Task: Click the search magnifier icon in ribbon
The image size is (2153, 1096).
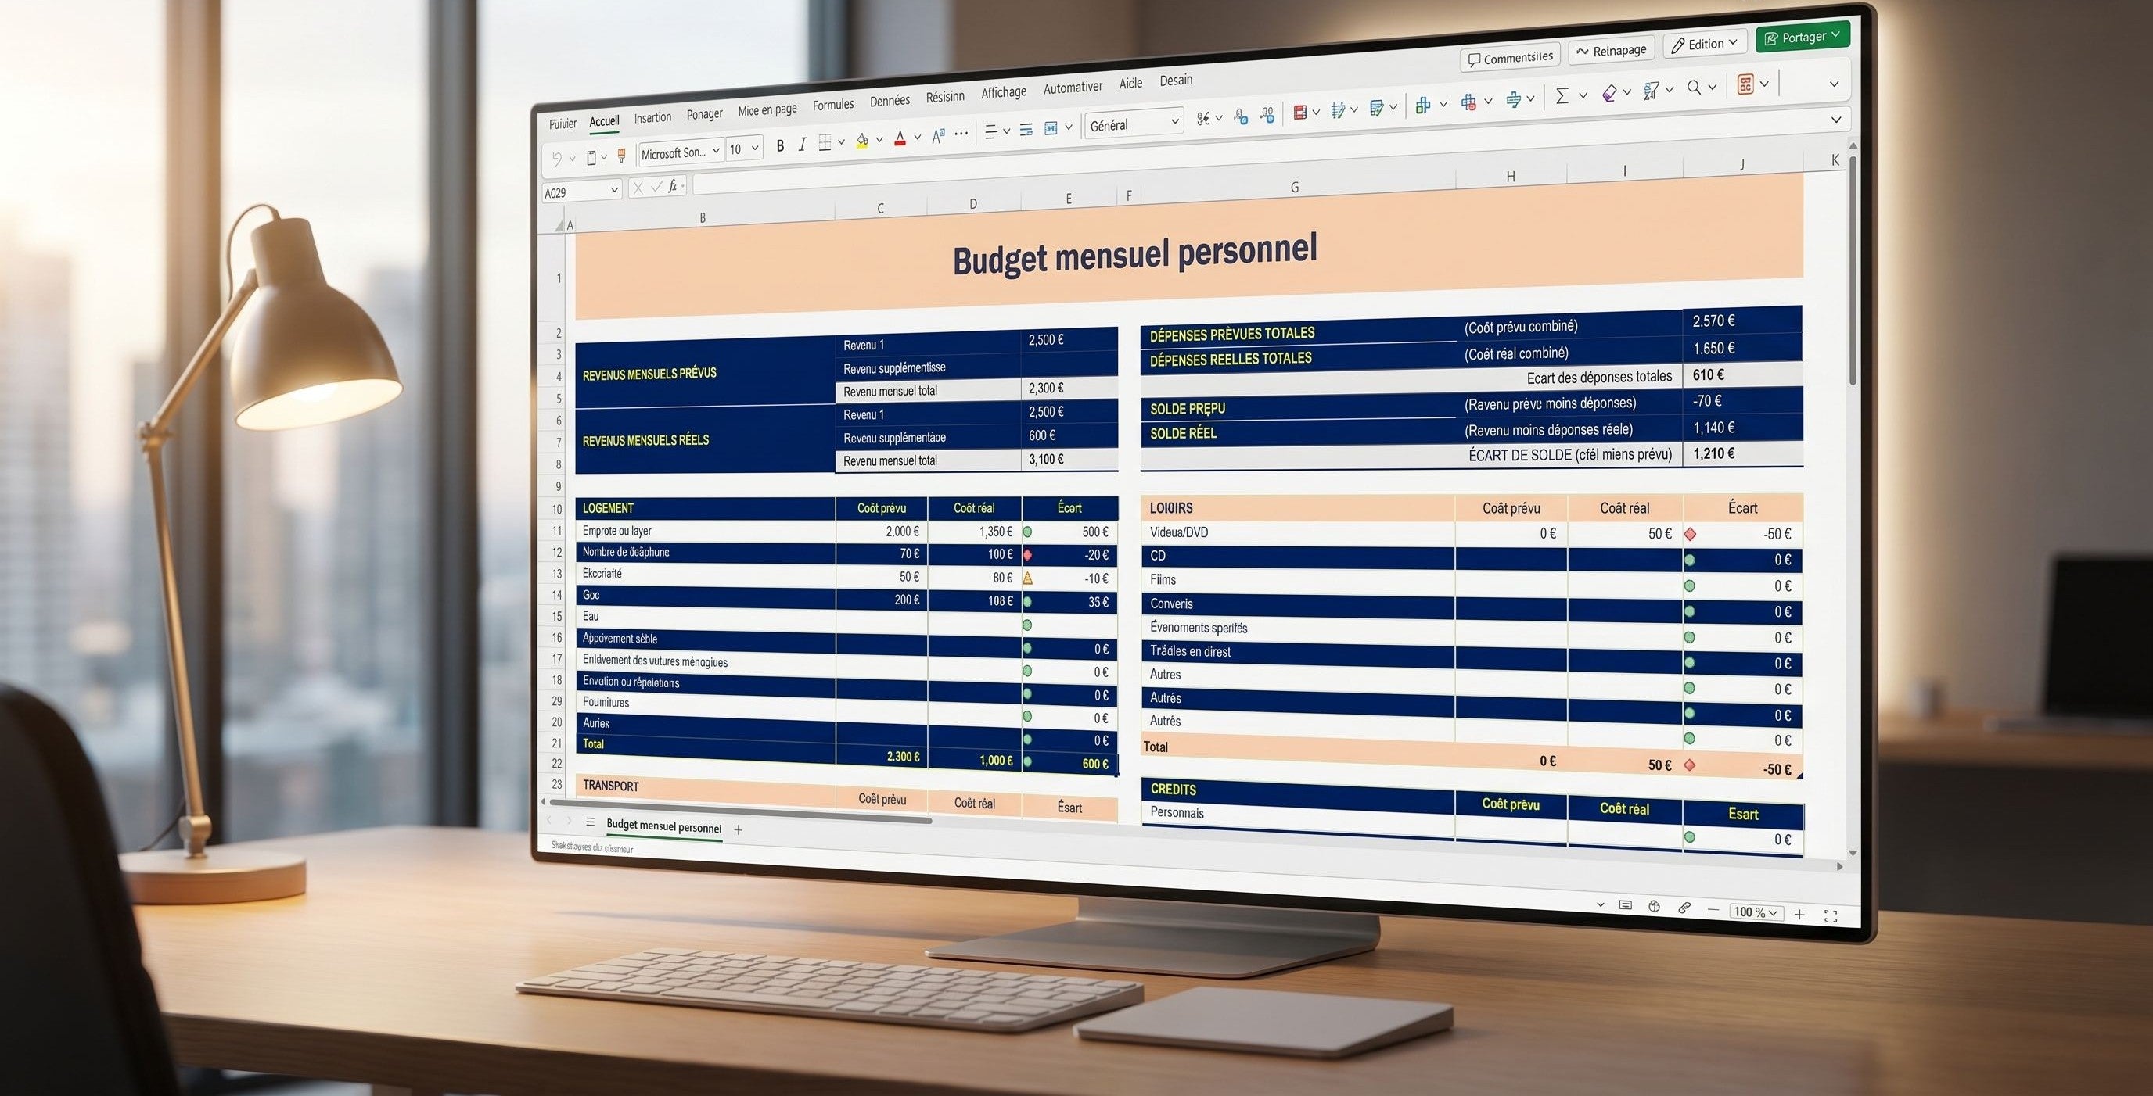Action: pos(1694,87)
